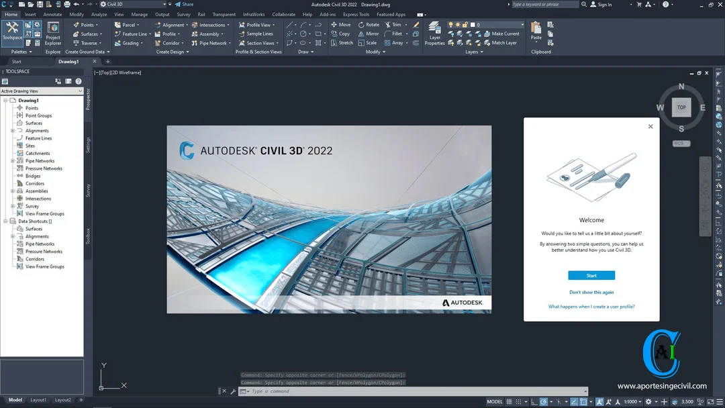
Task: Switch to Layout1 tab
Action: tap(38, 400)
